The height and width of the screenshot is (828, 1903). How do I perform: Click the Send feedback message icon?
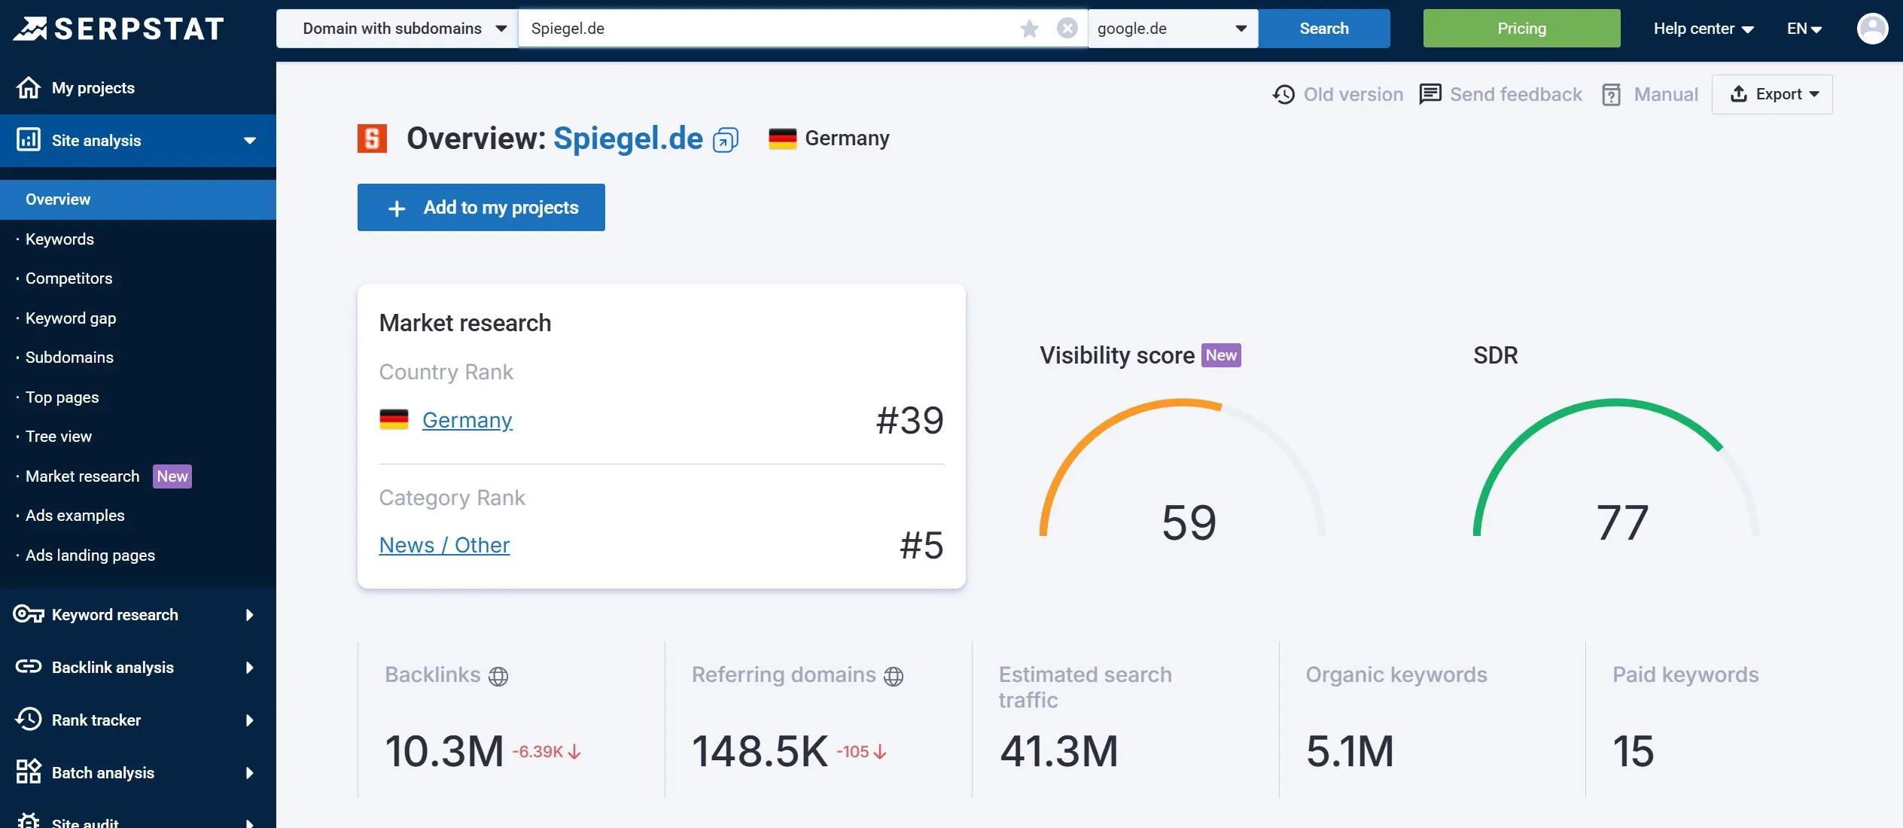coord(1430,94)
